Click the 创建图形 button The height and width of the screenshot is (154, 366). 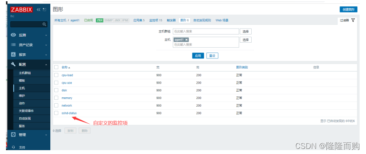point(348,9)
